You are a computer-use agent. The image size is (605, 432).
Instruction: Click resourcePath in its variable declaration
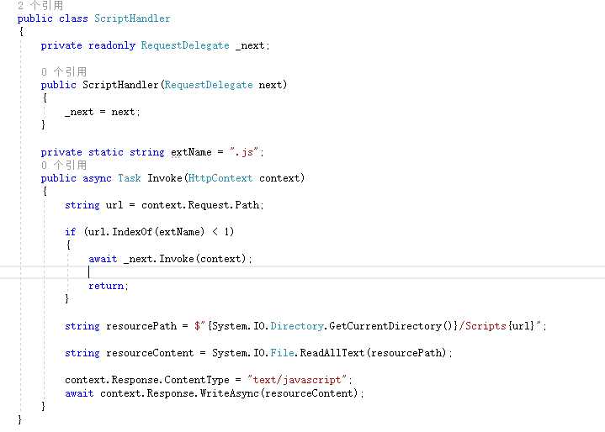point(141,326)
